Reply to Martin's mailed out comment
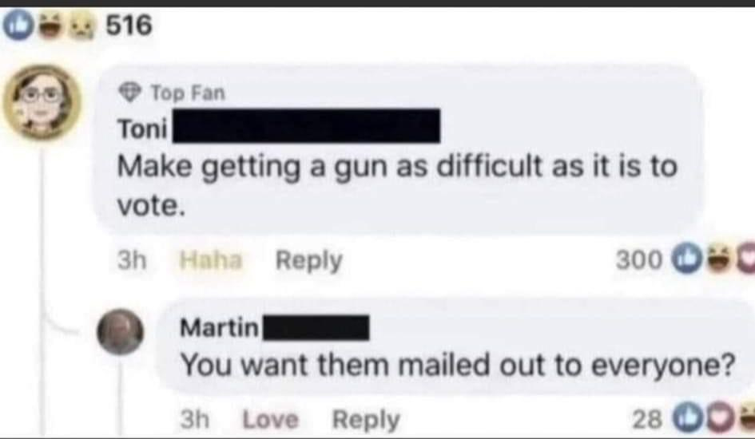 (x=366, y=420)
